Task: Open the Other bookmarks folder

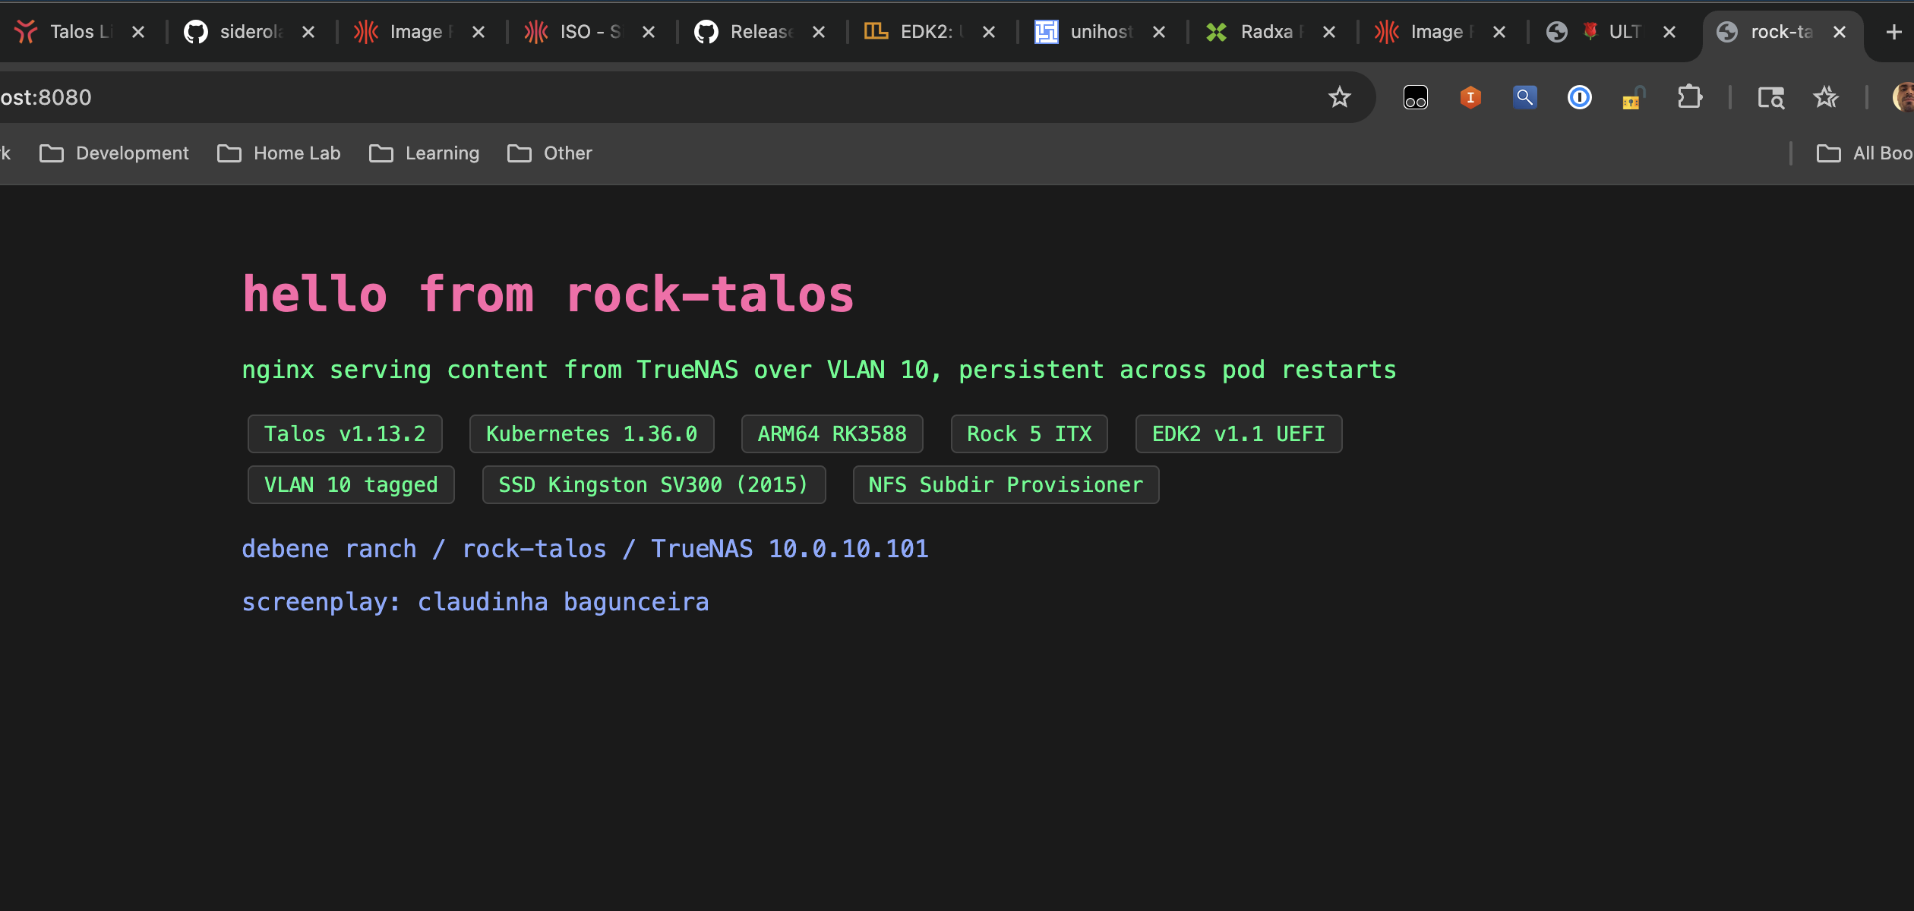Action: click(x=550, y=153)
